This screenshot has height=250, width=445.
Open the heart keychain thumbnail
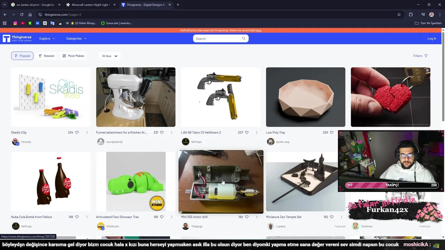pyautogui.click(x=390, y=97)
